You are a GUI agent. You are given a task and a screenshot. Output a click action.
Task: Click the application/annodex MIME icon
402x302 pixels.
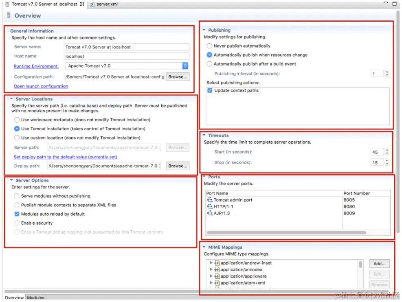coord(217,269)
